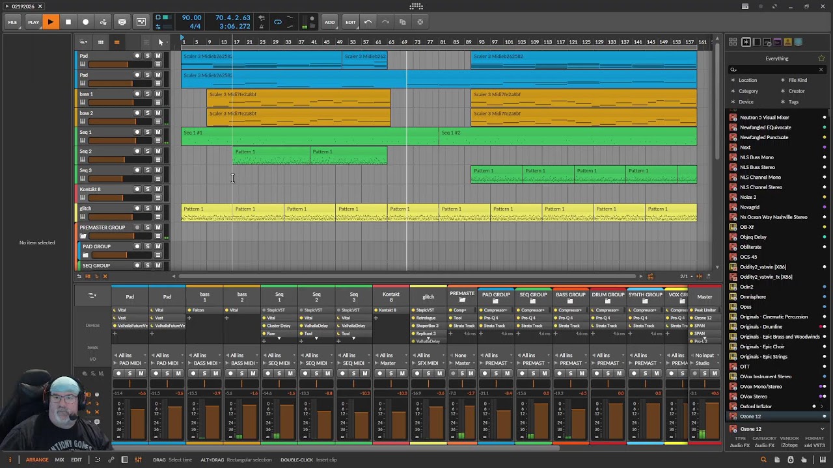Toggle the arranger loop icon
Viewport: 833px width, 468px height.
pos(278,22)
